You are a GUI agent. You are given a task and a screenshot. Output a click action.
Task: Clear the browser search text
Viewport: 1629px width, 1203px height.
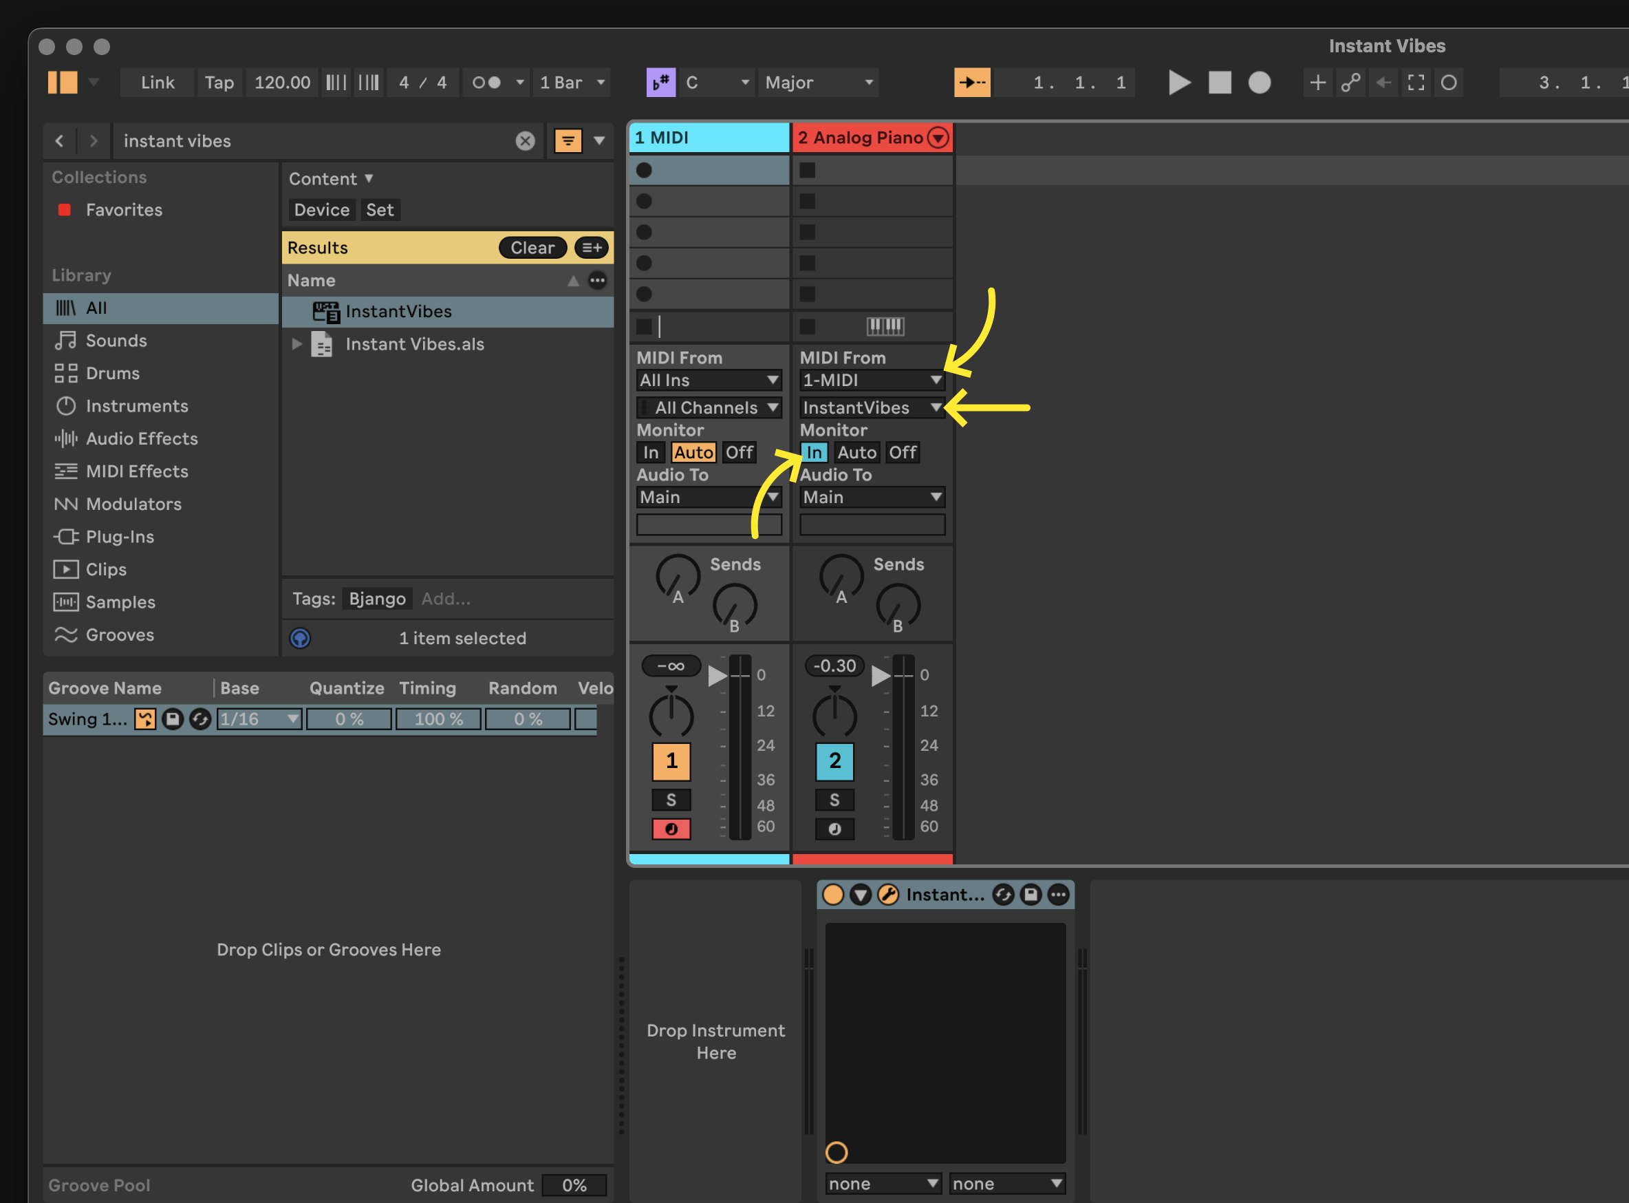[526, 140]
